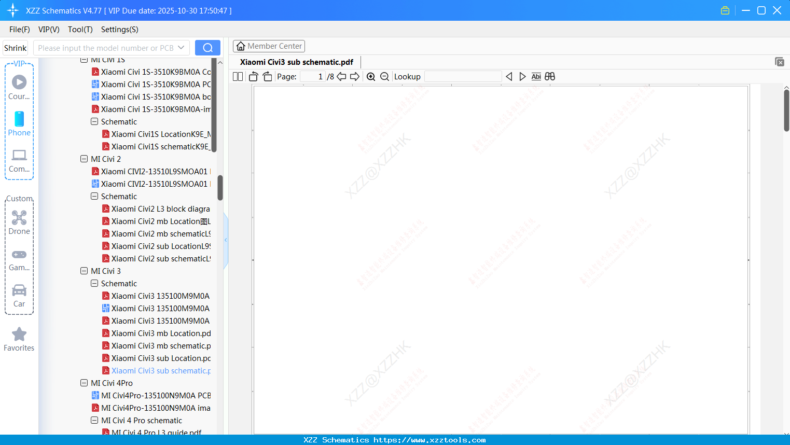
Task: Open the File(F) menu
Action: tap(20, 29)
